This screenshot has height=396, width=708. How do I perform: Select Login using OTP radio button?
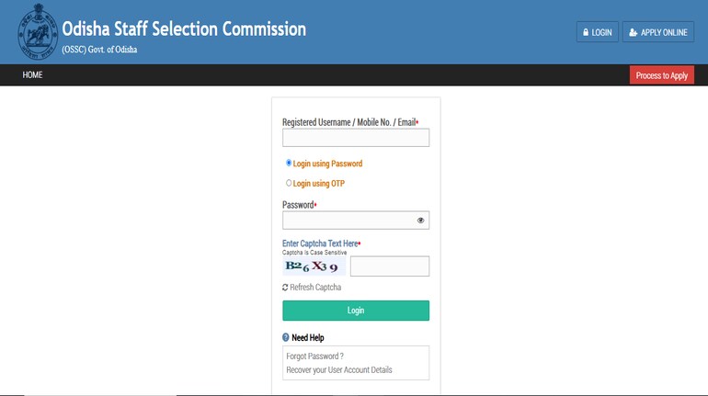tap(289, 183)
